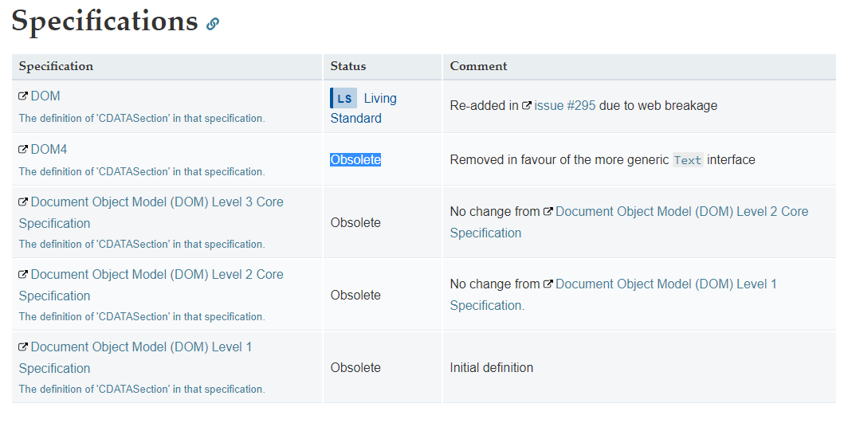
Task: Open DOM Level 1 Specification link in Comment column
Action: [x=665, y=284]
